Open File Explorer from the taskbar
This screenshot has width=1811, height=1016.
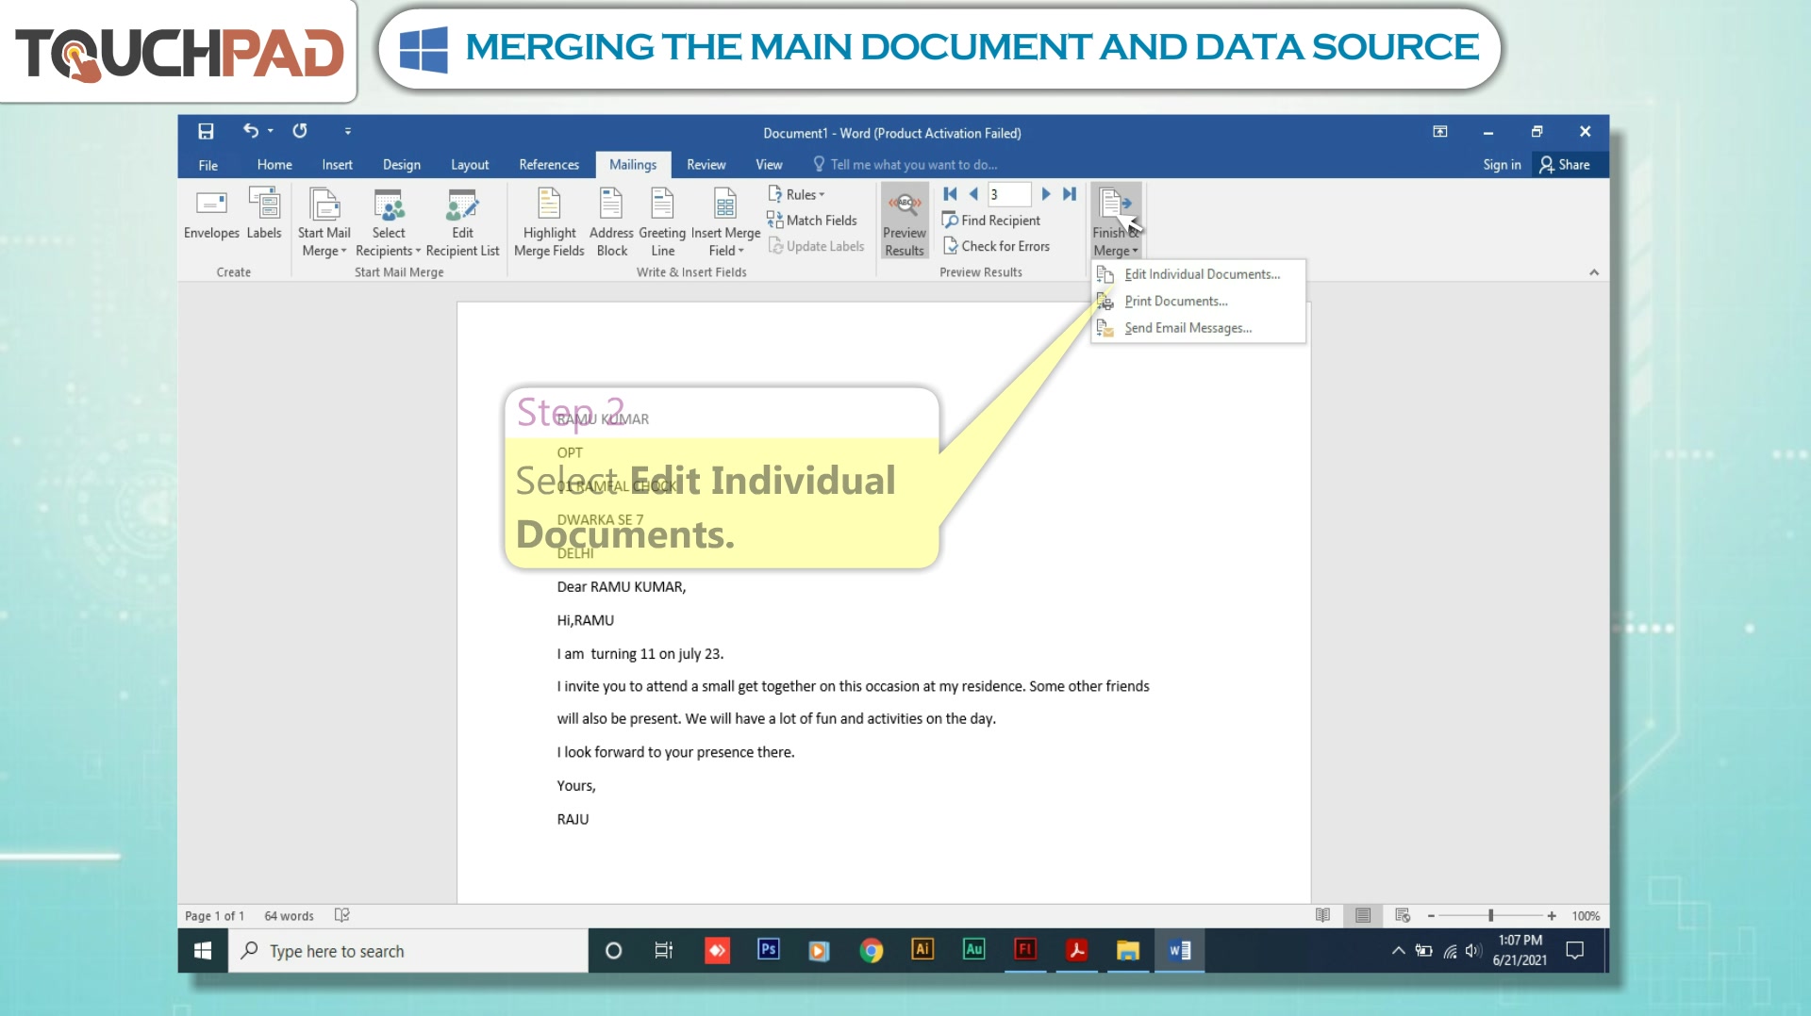point(1128,951)
